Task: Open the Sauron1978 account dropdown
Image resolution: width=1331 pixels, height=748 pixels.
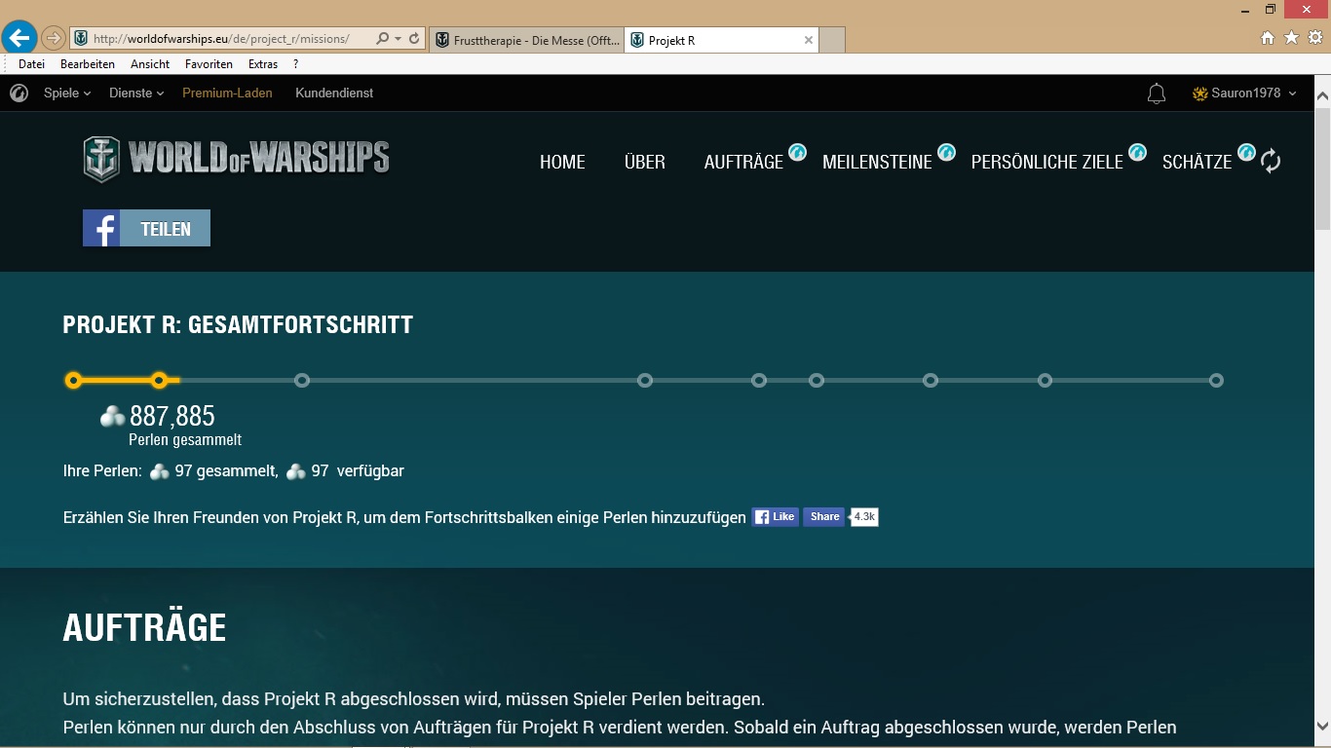Action: coord(1245,93)
